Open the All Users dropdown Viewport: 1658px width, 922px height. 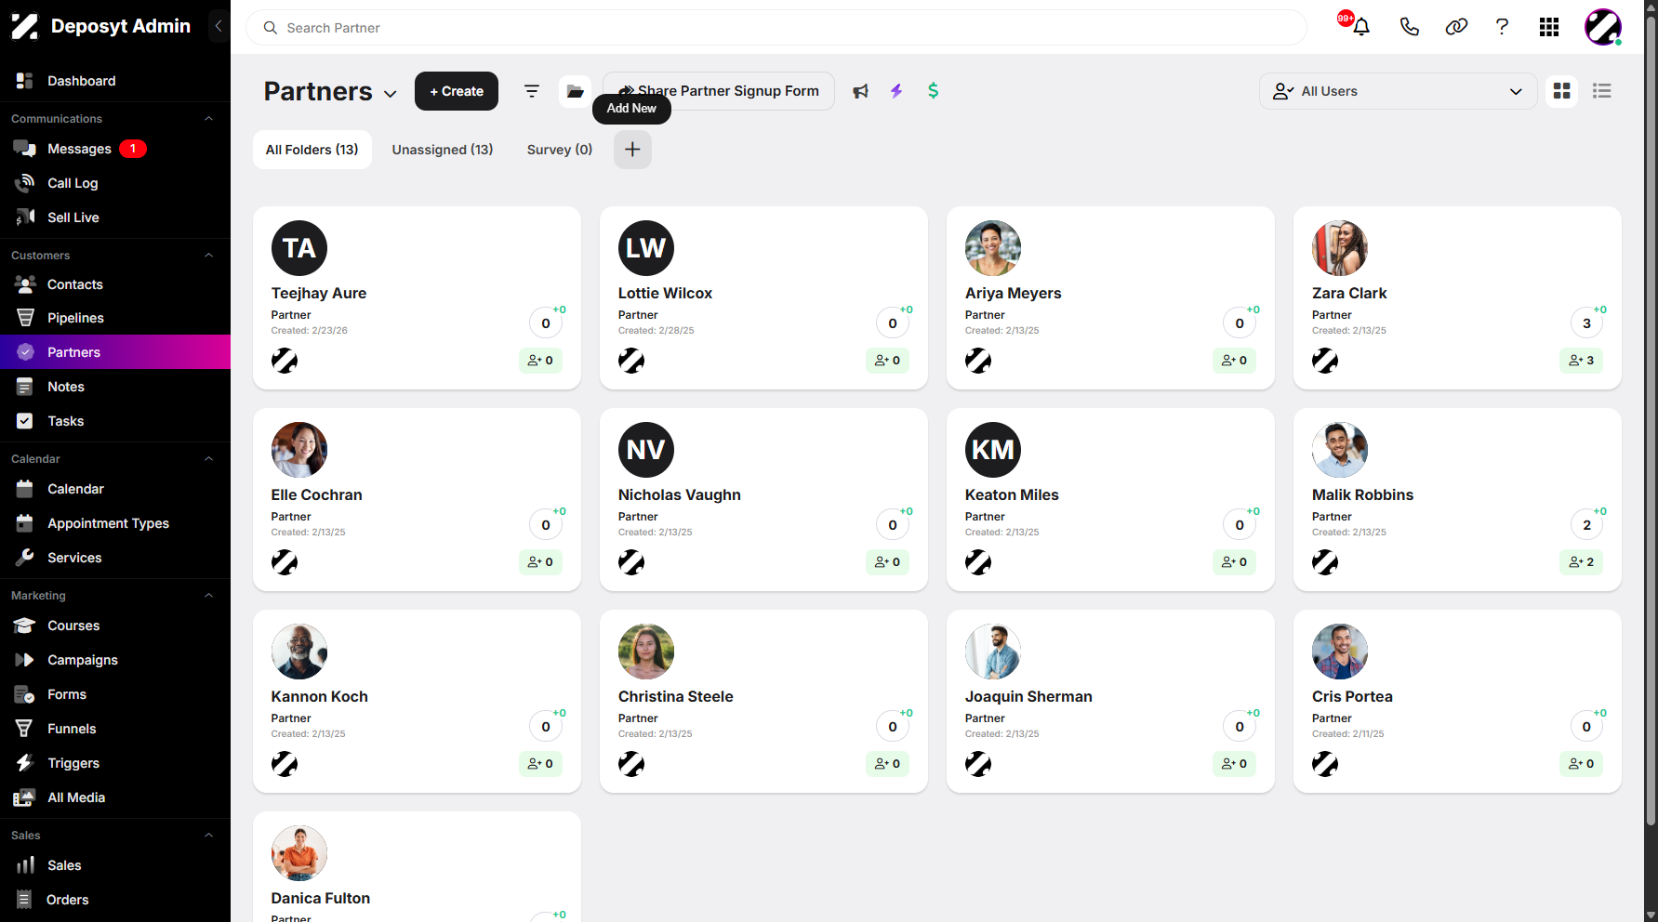click(1398, 91)
